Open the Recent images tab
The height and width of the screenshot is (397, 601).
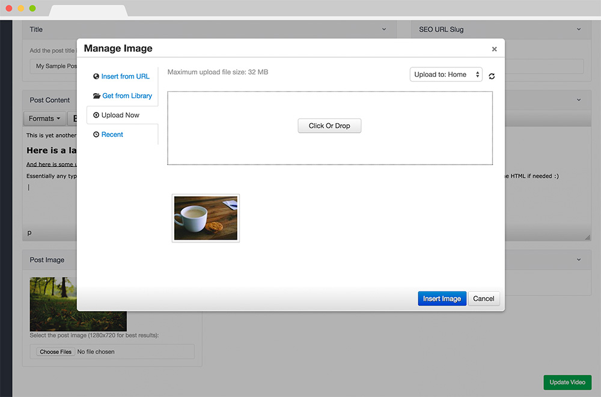[x=112, y=135]
